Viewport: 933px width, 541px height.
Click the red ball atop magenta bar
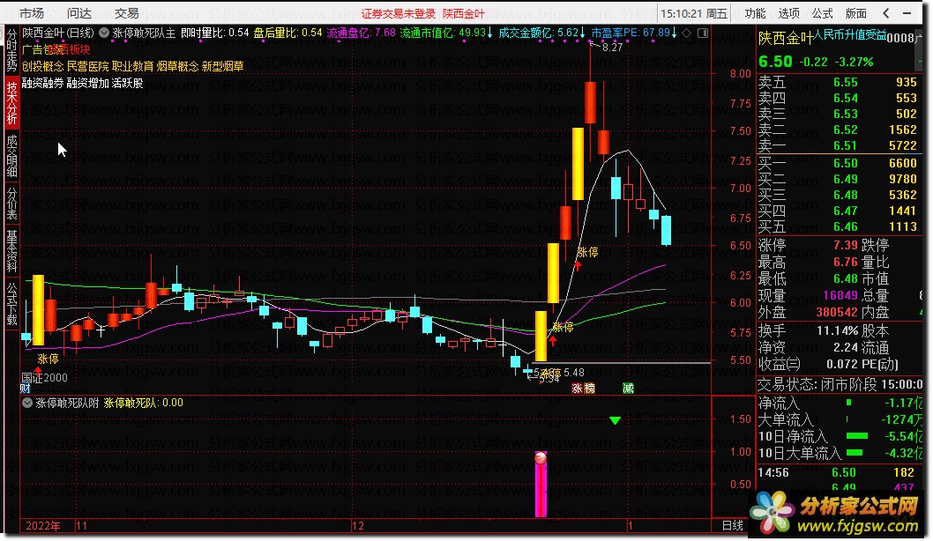(541, 458)
